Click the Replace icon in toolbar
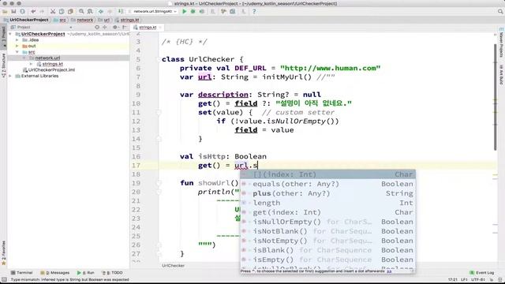Viewport: 505px width, 284px height. [x=90, y=12]
